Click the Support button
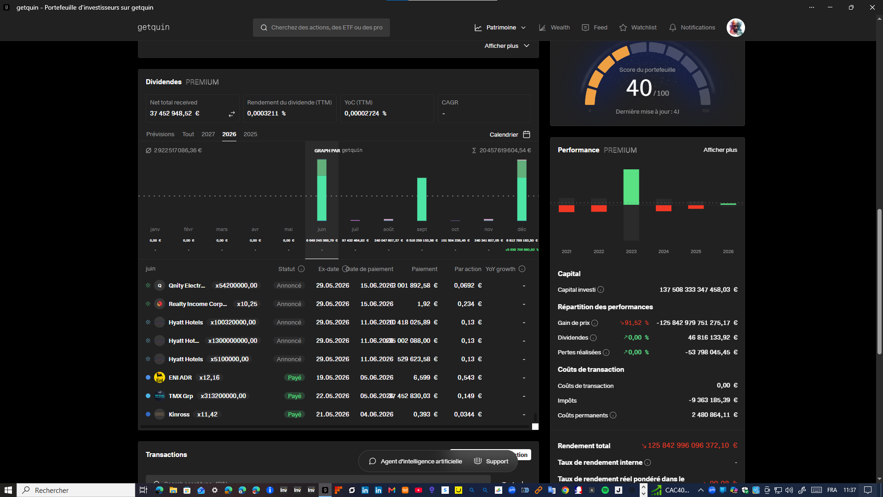The height and width of the screenshot is (497, 883). (x=491, y=461)
